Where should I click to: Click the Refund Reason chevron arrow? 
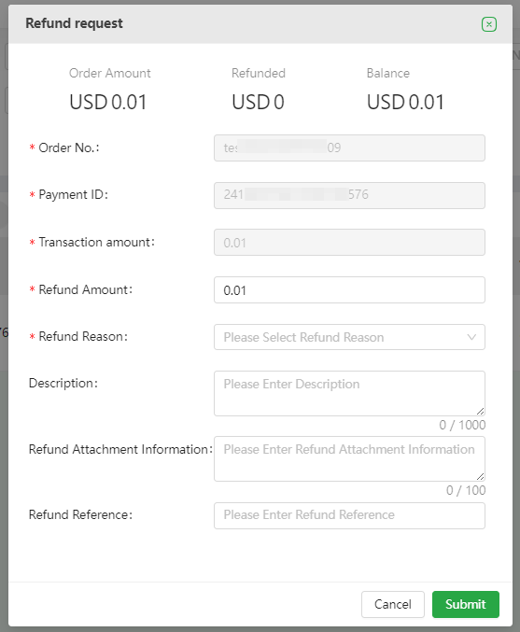(471, 337)
